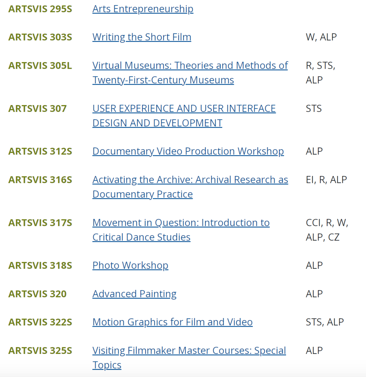Open User Experience and User Interface Design link
The image size is (366, 377).
click(x=184, y=108)
